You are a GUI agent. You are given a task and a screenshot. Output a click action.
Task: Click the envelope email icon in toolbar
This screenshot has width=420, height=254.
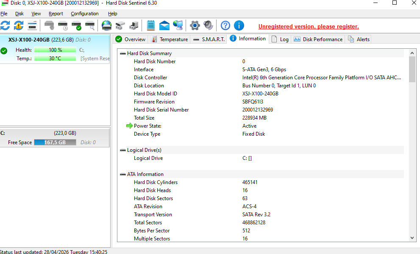(164, 25)
